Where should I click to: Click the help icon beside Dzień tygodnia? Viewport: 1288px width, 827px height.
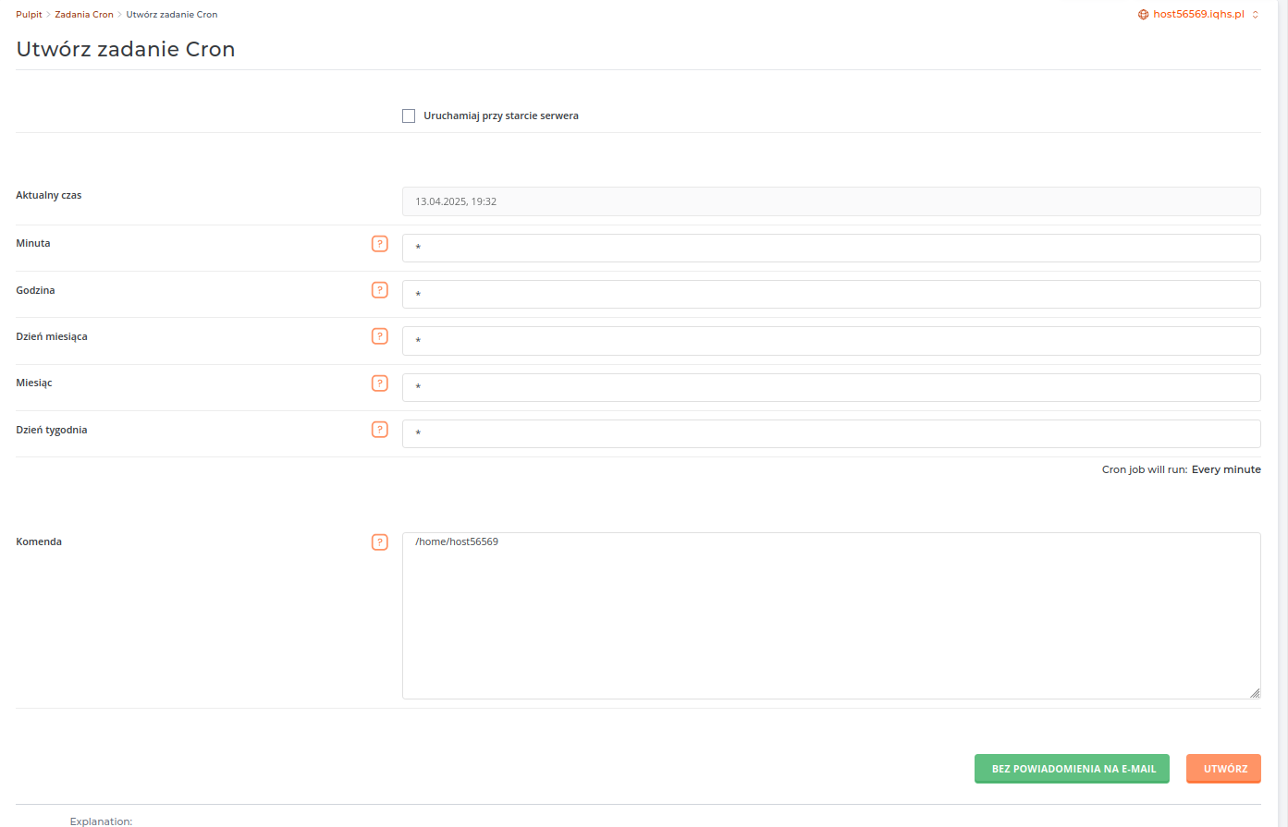click(x=379, y=430)
